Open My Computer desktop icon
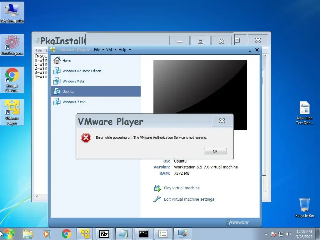The height and width of the screenshot is (240, 320). click(12, 12)
